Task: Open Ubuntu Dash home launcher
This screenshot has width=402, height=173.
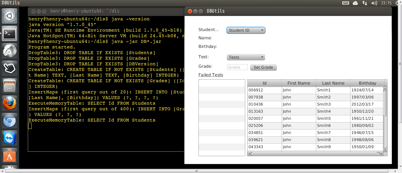Action: [x=10, y=16]
